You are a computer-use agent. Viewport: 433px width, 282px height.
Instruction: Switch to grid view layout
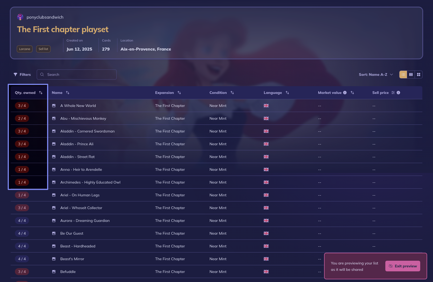[419, 74]
